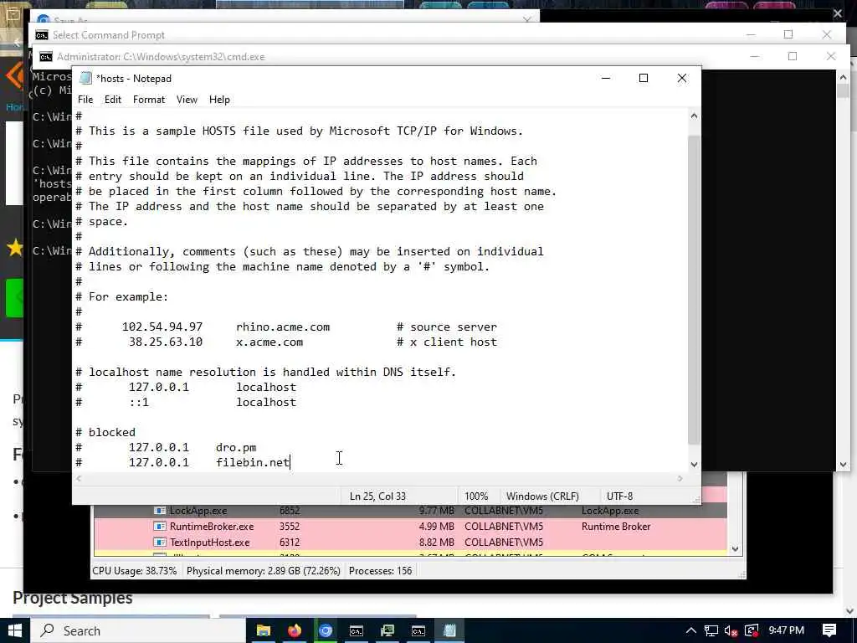Click the '# For example:' line
This screenshot has width=857, height=643.
pyautogui.click(x=121, y=297)
